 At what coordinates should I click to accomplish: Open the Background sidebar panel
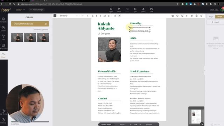click(3, 46)
